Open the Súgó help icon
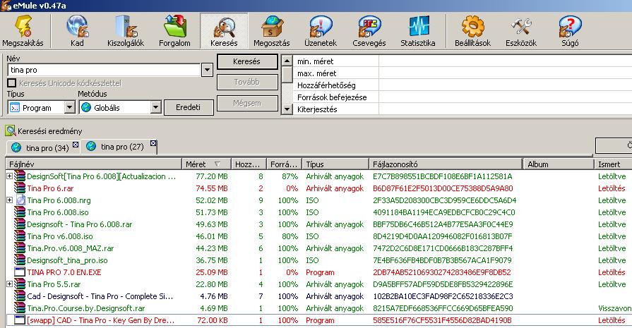The image size is (632, 328). pyautogui.click(x=570, y=26)
